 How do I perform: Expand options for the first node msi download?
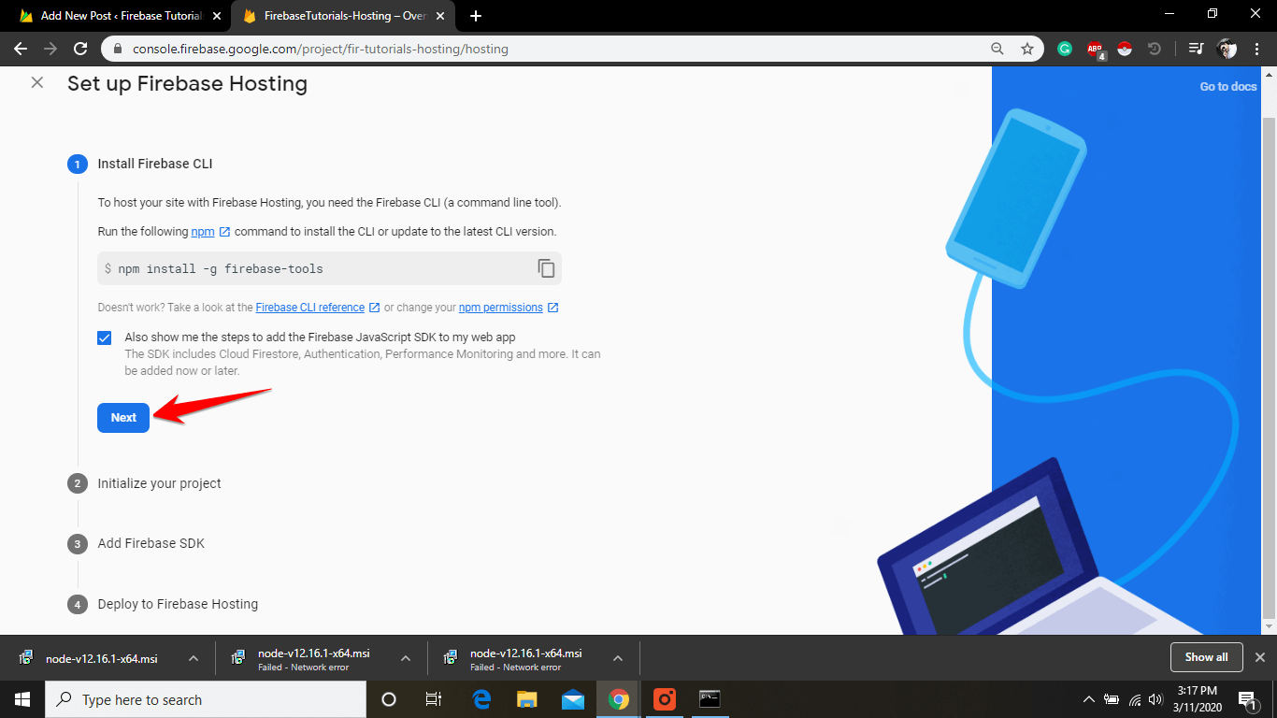[194, 658]
